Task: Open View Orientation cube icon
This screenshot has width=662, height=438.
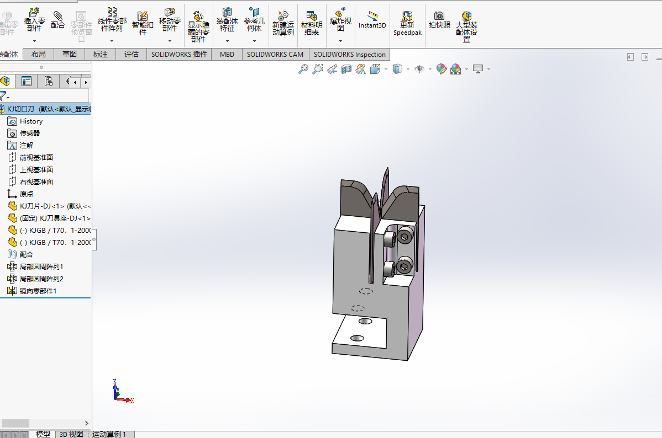Action: pos(375,69)
